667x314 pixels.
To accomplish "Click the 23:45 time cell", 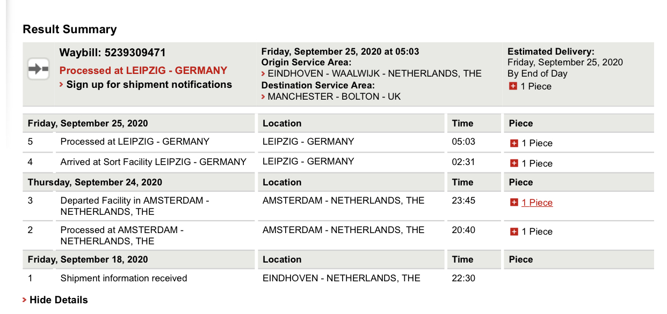I will pos(463,200).
